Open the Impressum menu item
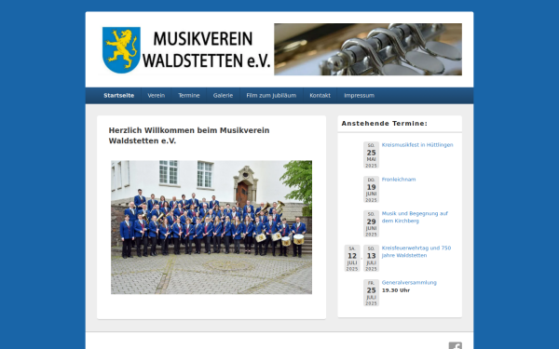 click(359, 96)
